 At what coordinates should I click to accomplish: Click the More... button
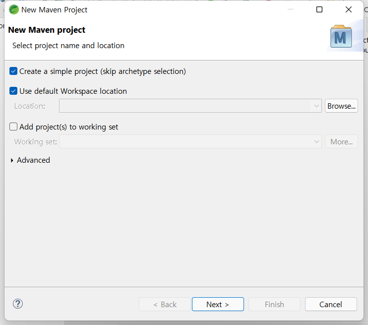pos(341,141)
